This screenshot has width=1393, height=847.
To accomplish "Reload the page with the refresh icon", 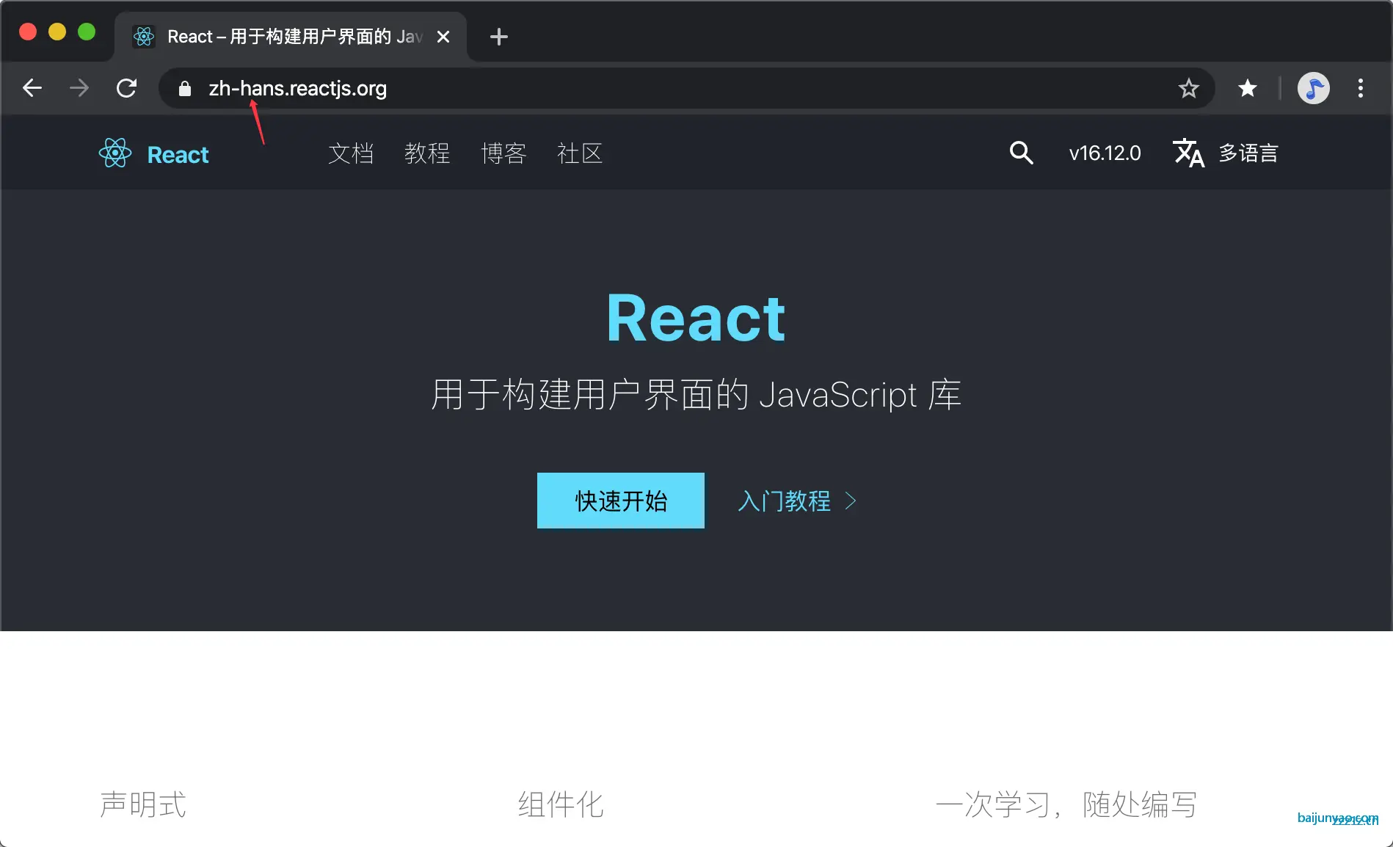I will (127, 88).
